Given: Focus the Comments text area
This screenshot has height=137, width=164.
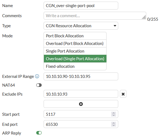Looking at the screenshot, I should 93,16.
